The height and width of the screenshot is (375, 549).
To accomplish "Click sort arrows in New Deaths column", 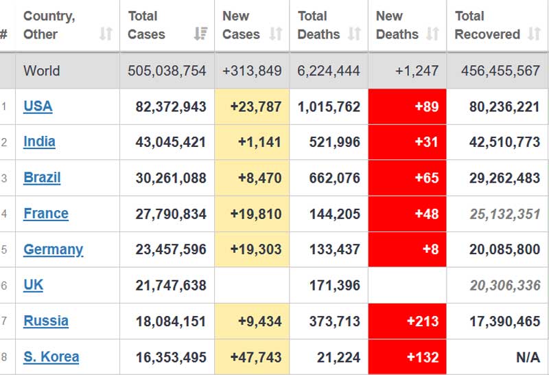I will tap(432, 34).
